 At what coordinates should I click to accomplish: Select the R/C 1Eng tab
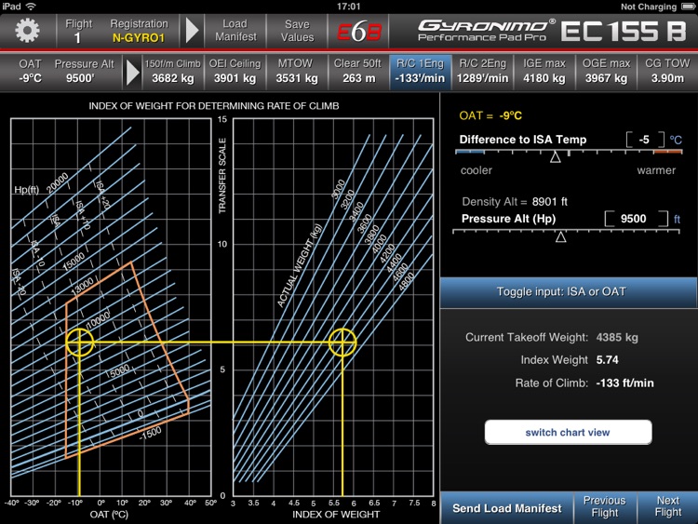click(421, 72)
